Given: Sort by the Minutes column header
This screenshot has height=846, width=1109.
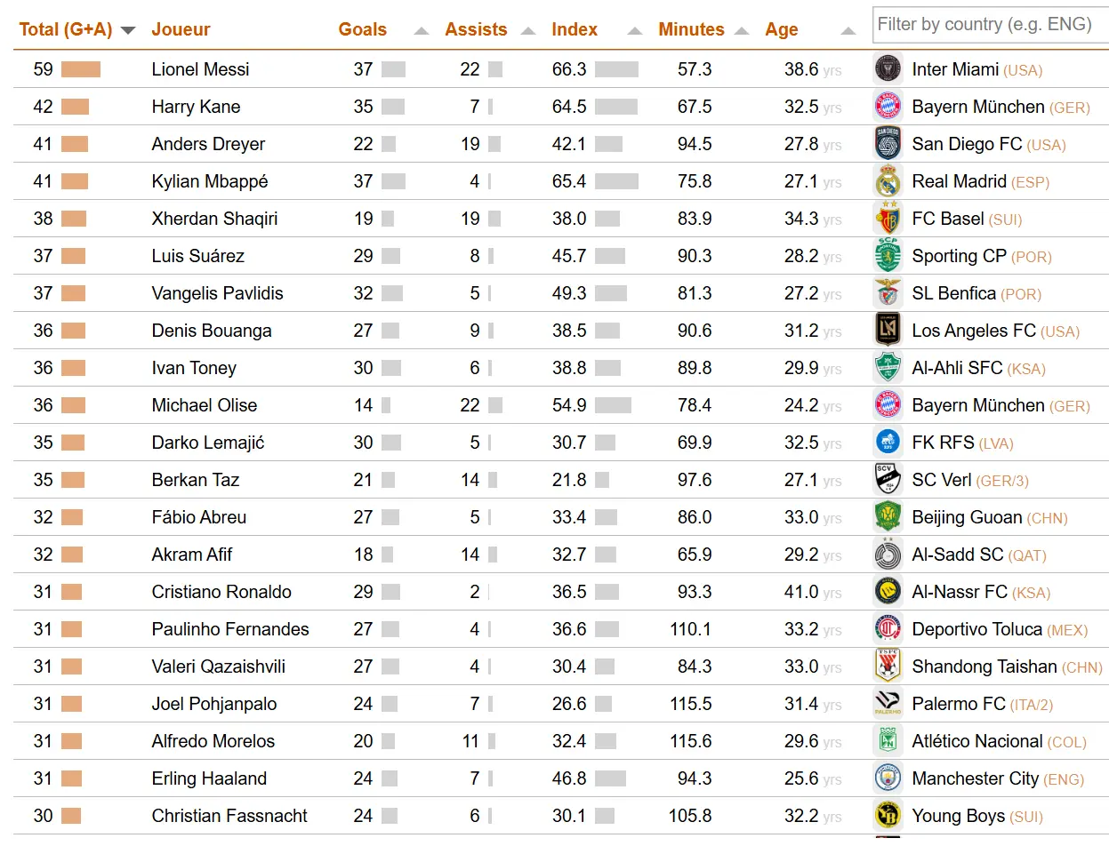Looking at the screenshot, I should coord(691,29).
